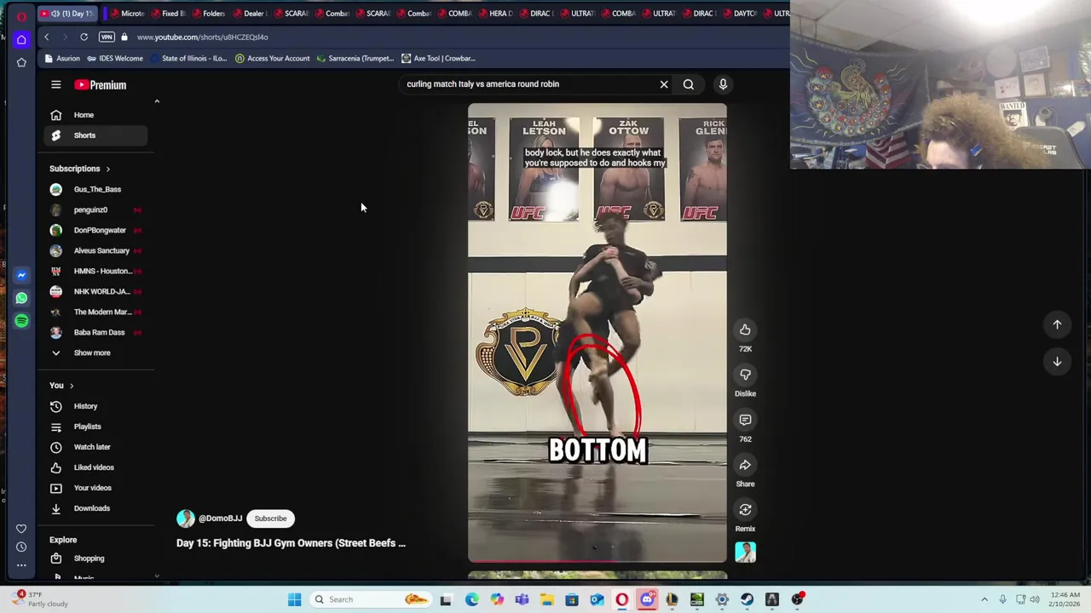Expand Show more subscriptions

[x=95, y=352]
